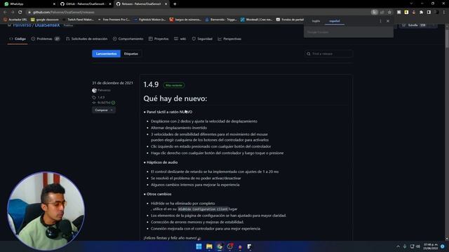Select the Lanzamientos button
Screen dimensions: 449x252
coord(106,54)
